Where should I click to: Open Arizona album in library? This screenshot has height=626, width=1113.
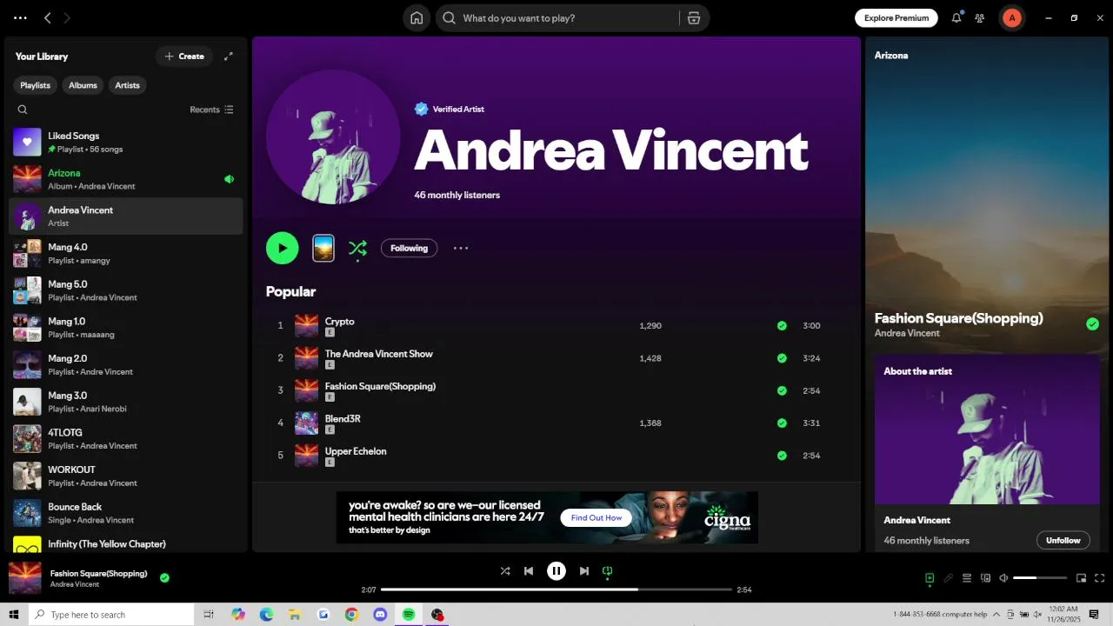pyautogui.click(x=126, y=179)
